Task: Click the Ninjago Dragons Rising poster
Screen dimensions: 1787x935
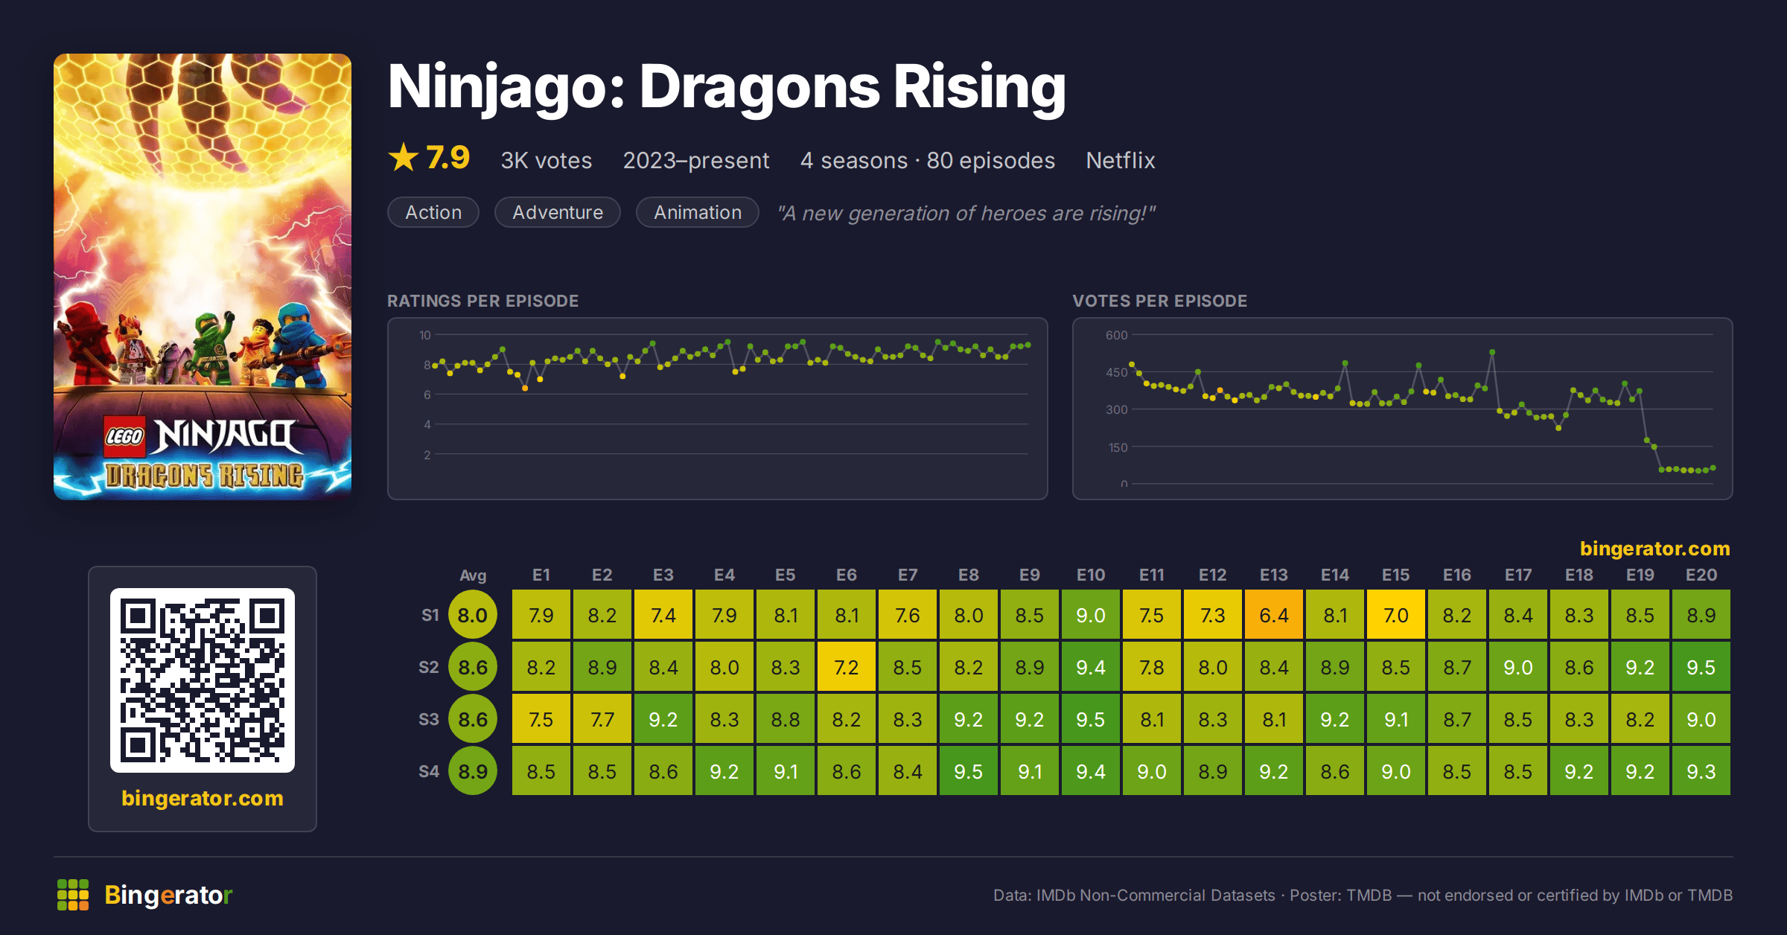Action: click(203, 276)
